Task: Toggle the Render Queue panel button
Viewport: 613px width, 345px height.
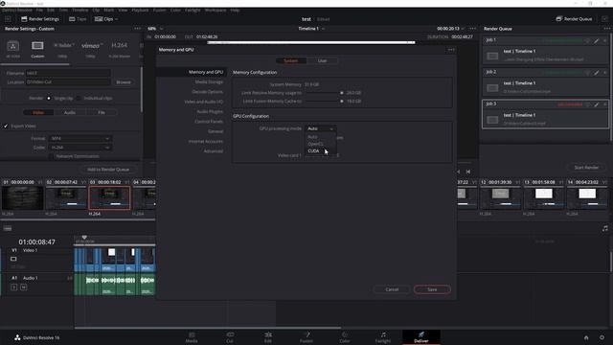Action: coord(574,19)
